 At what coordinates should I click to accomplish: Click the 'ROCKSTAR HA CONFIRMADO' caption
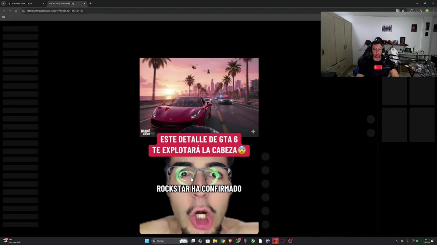tap(199, 189)
